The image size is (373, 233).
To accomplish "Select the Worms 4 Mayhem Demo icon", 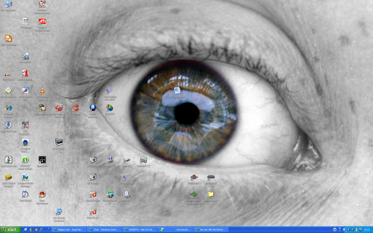I will pos(42,4).
